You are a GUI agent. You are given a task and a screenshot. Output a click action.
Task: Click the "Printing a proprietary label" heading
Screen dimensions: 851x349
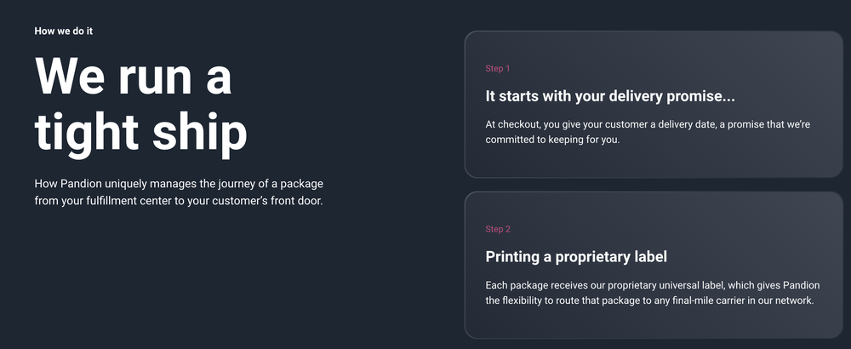click(575, 256)
